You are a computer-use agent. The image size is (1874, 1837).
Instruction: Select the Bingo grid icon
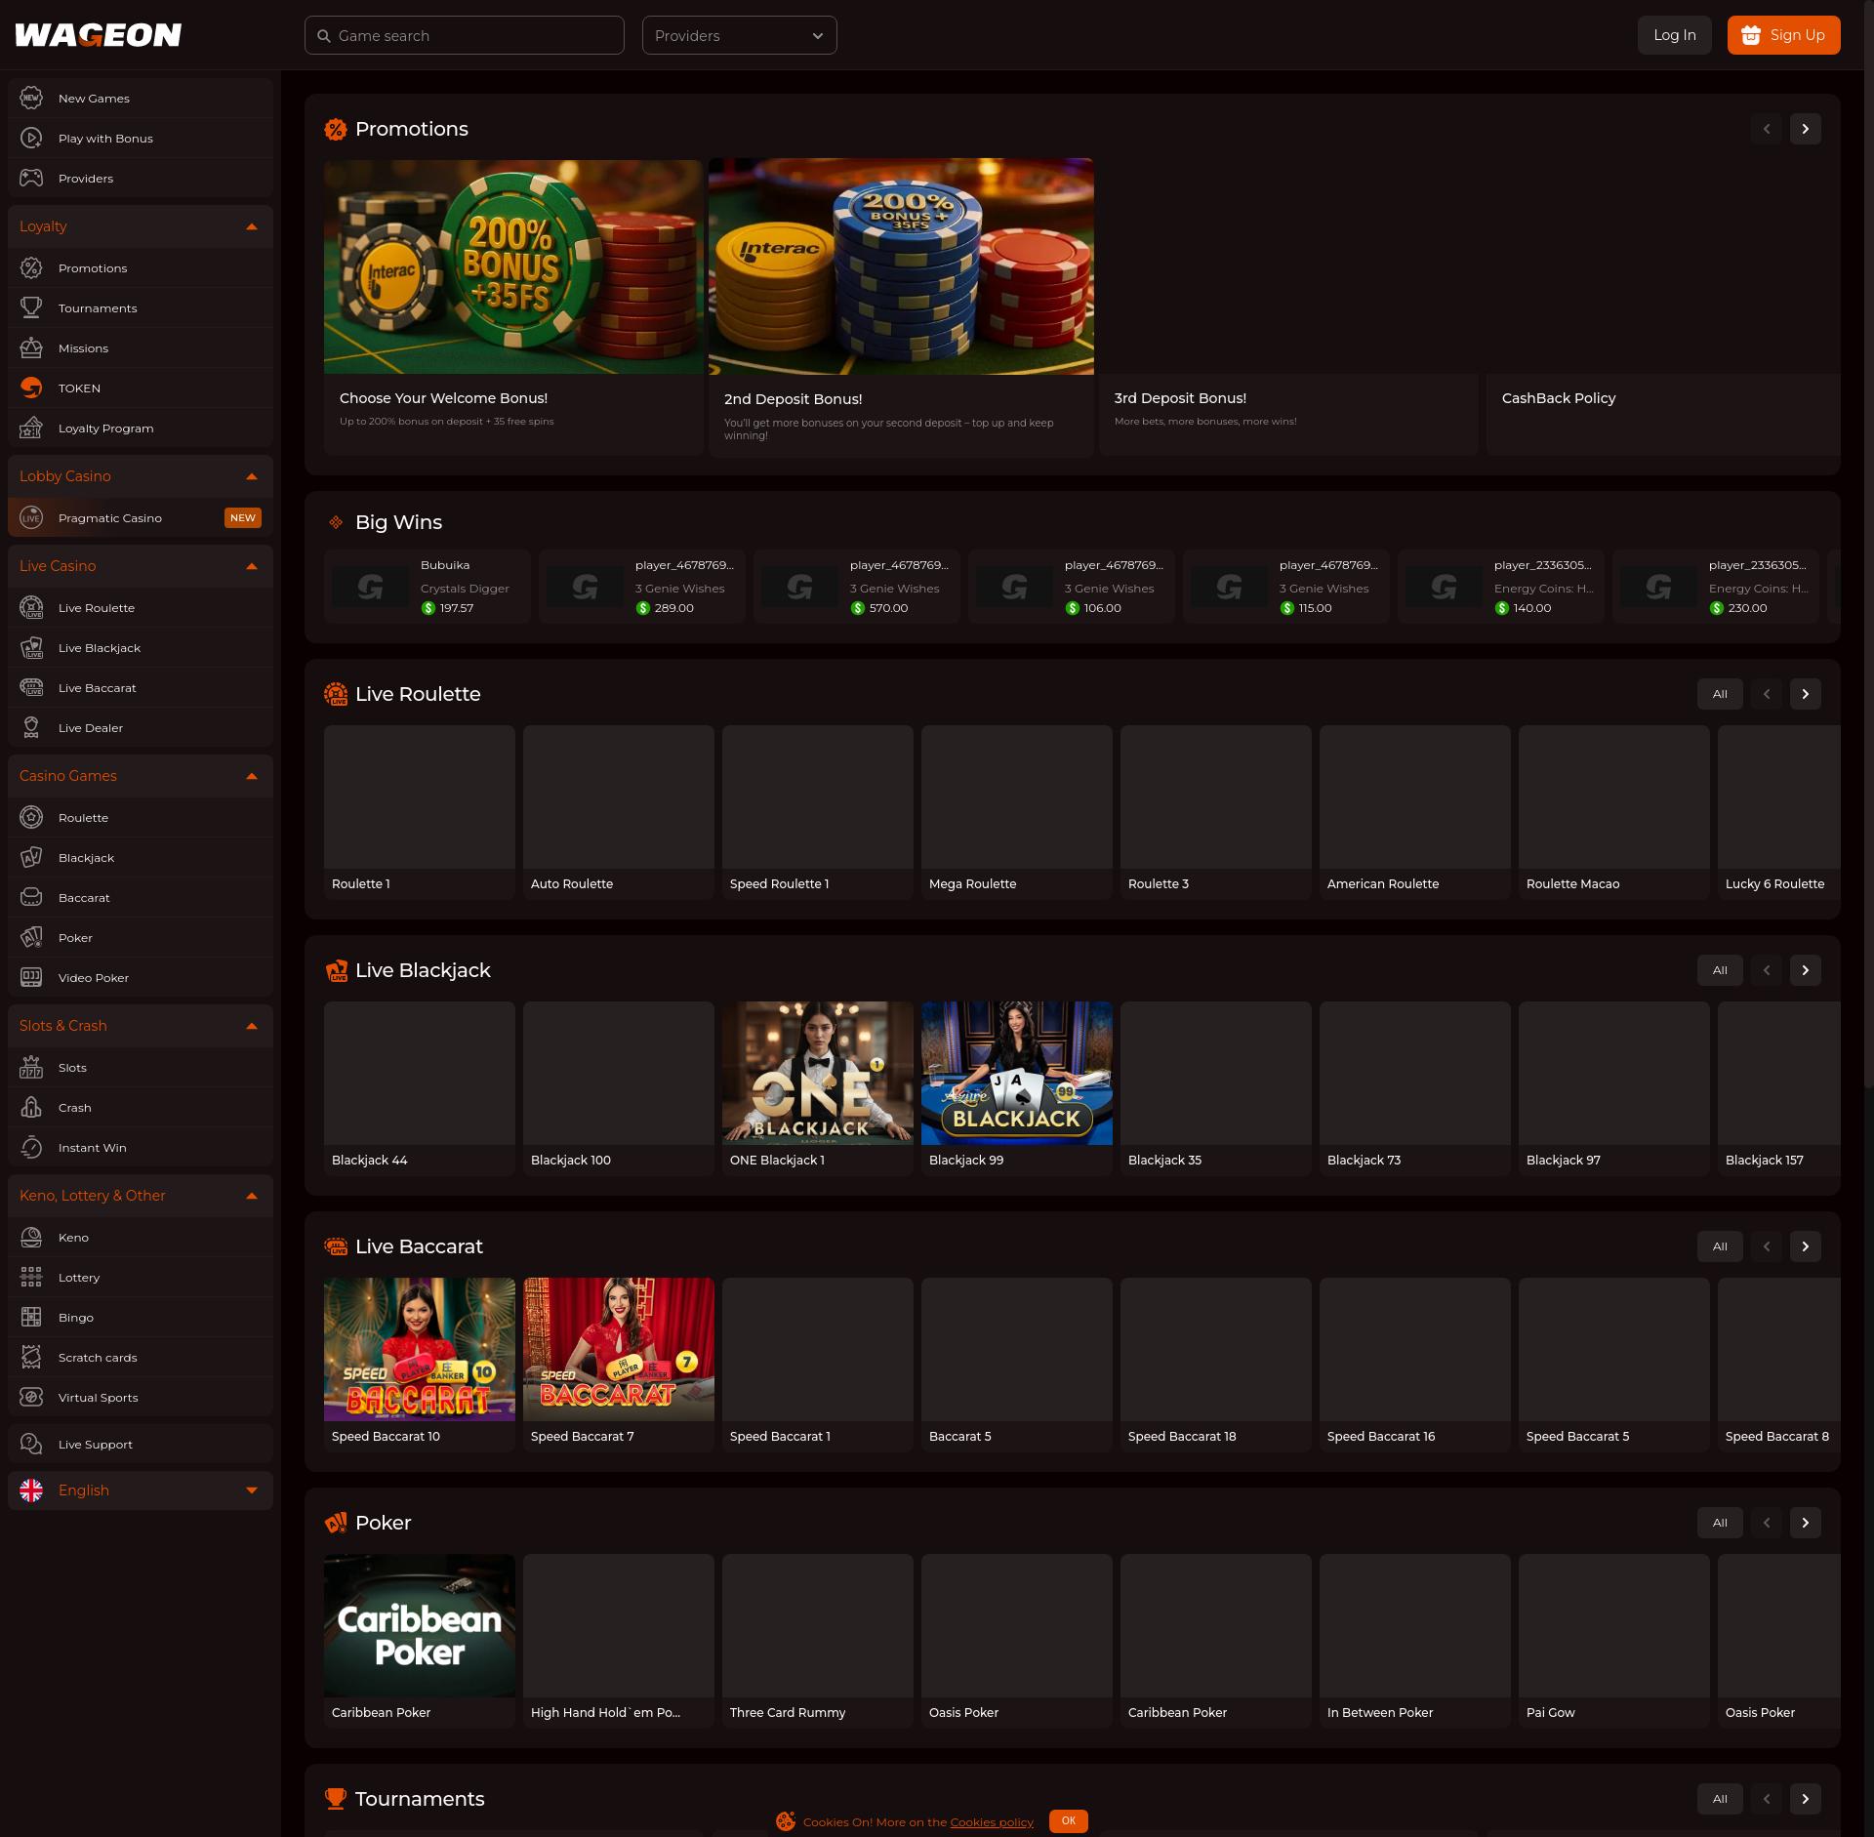tap(31, 1317)
